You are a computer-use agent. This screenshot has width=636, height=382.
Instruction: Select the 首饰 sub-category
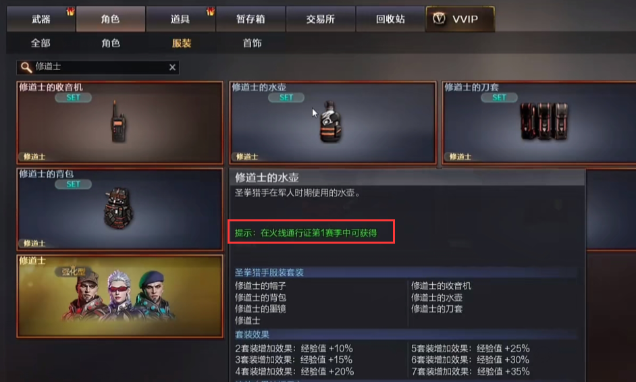252,43
